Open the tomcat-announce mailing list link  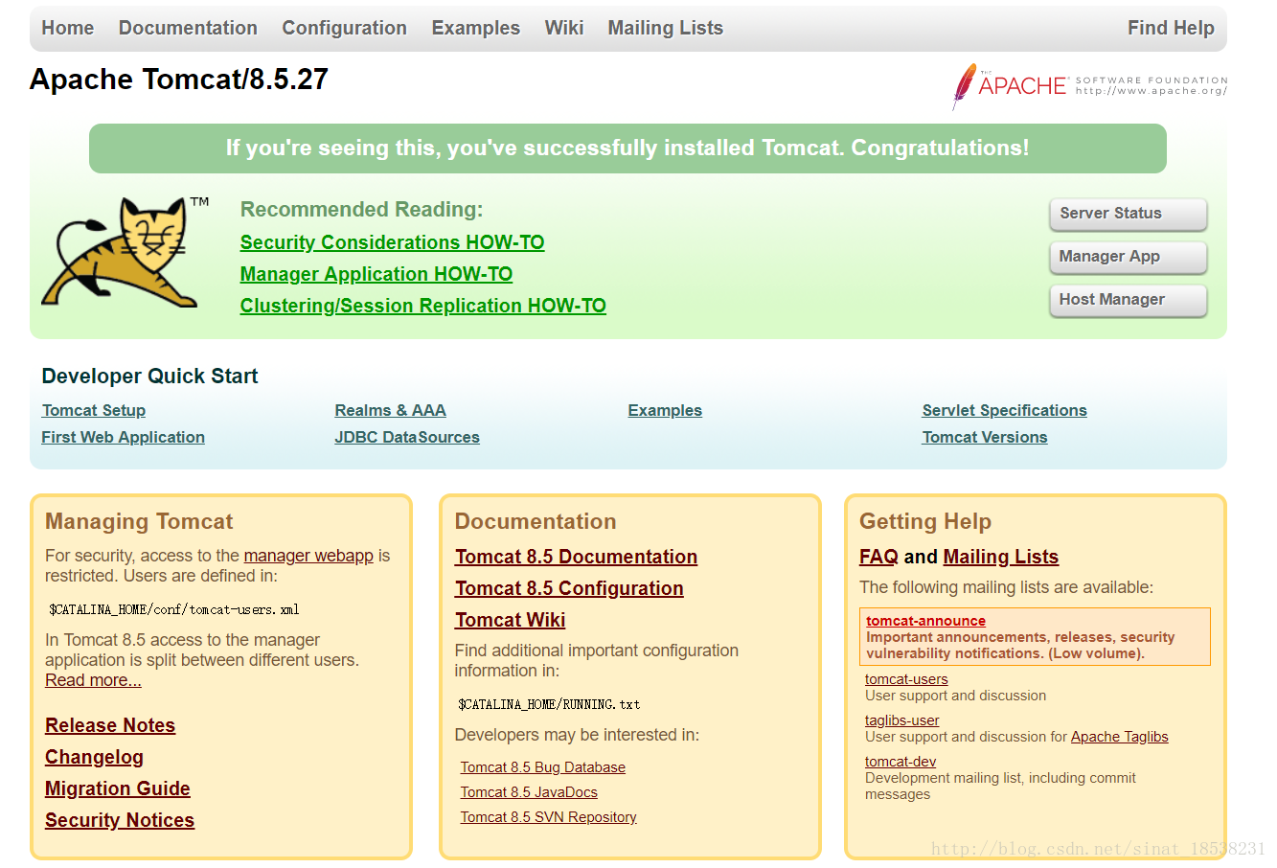[925, 621]
